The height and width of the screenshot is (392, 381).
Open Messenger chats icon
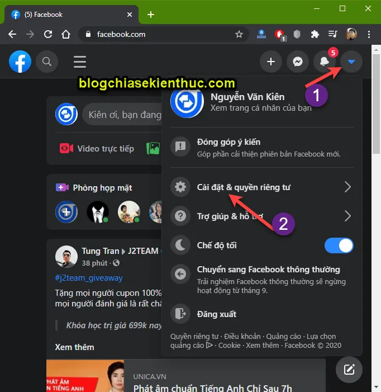[x=298, y=62]
